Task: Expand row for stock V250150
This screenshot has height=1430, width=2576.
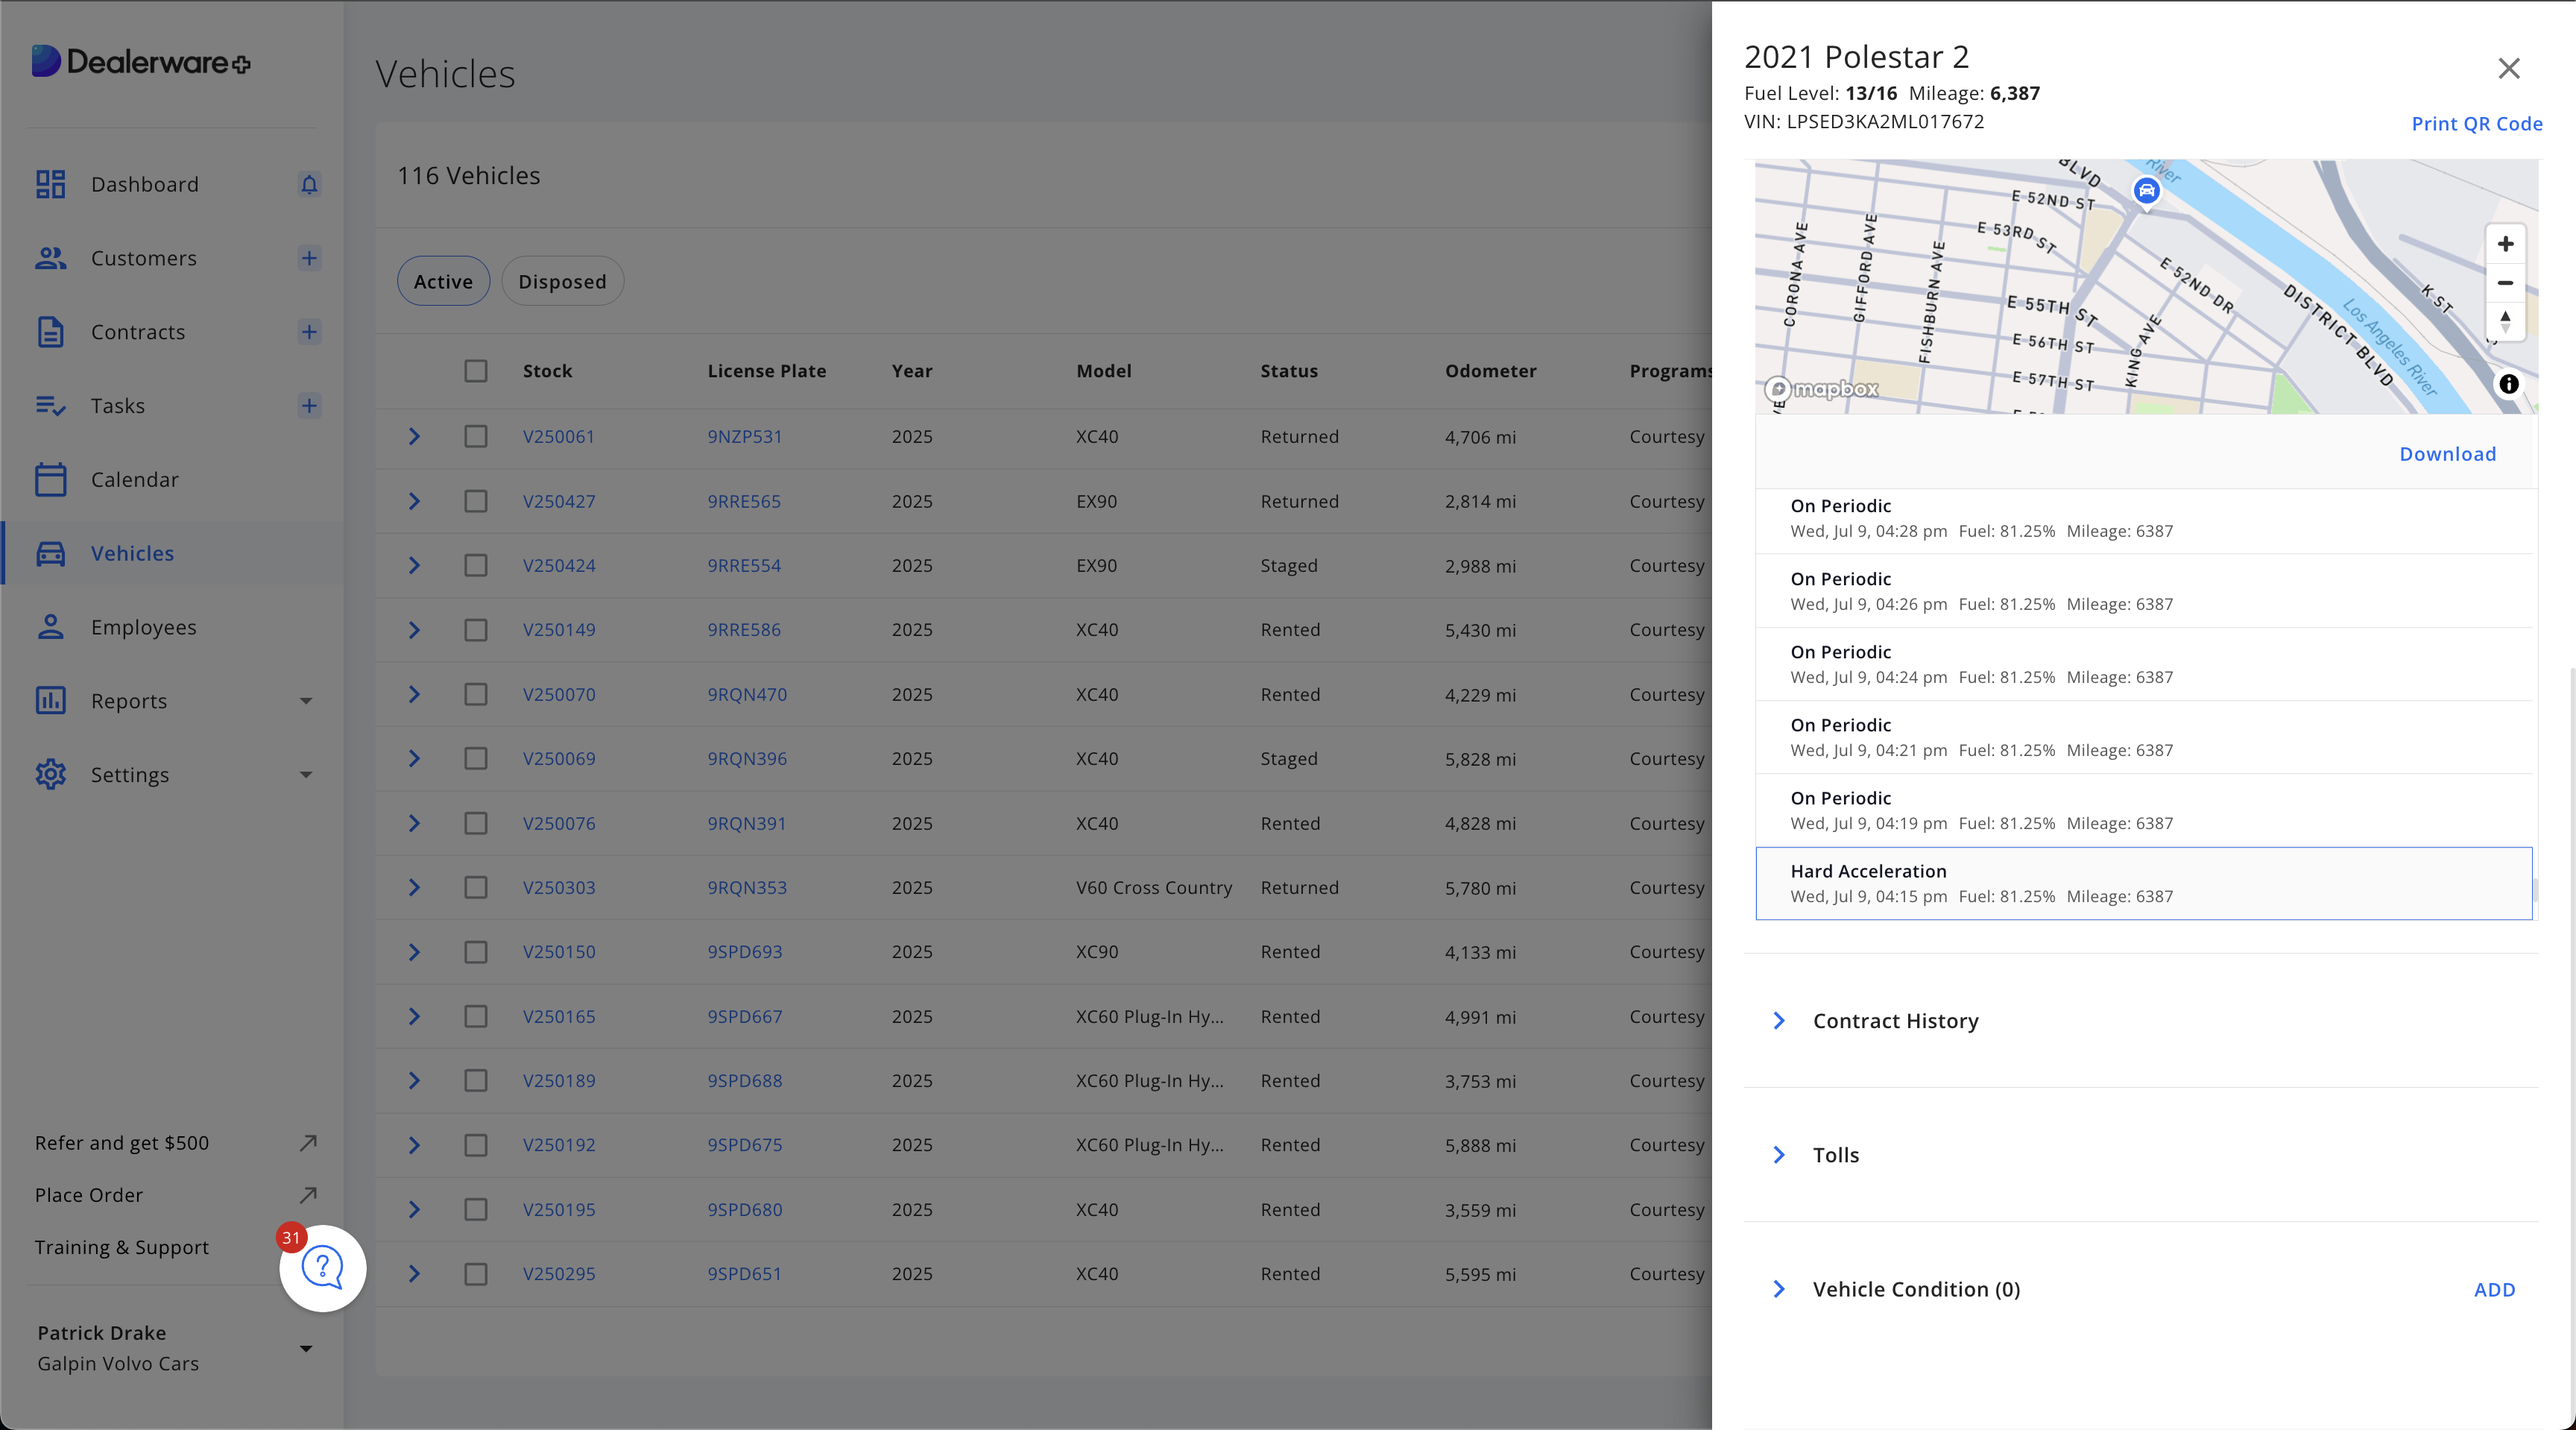Action: point(414,952)
